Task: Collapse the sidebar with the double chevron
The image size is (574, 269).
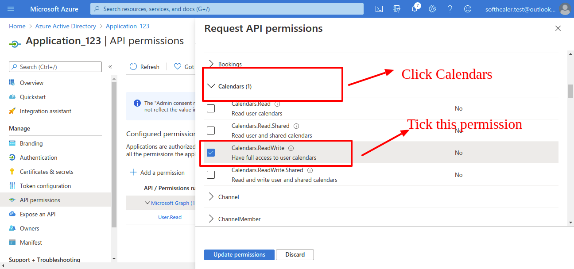Action: coord(110,67)
